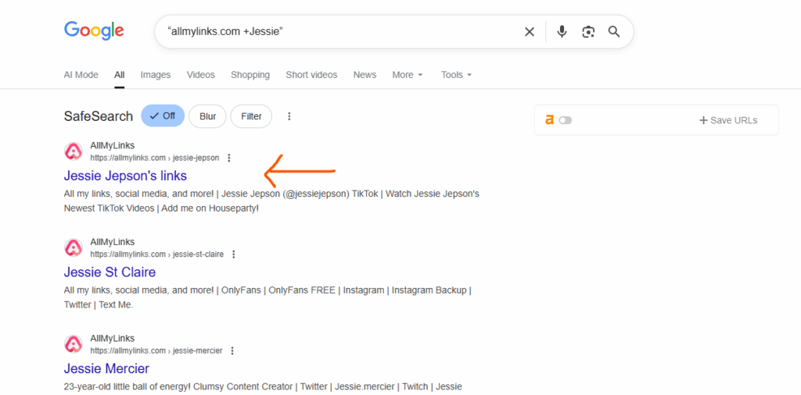Set SafeSearch to Off
Image resolution: width=801 pixels, height=395 pixels.
163,116
